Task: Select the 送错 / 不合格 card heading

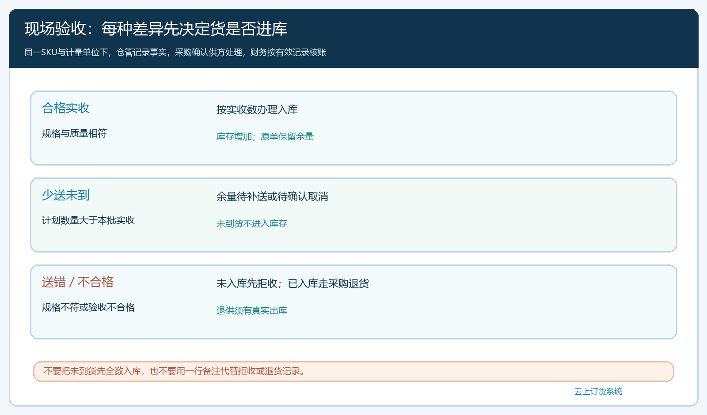Action: (x=78, y=282)
